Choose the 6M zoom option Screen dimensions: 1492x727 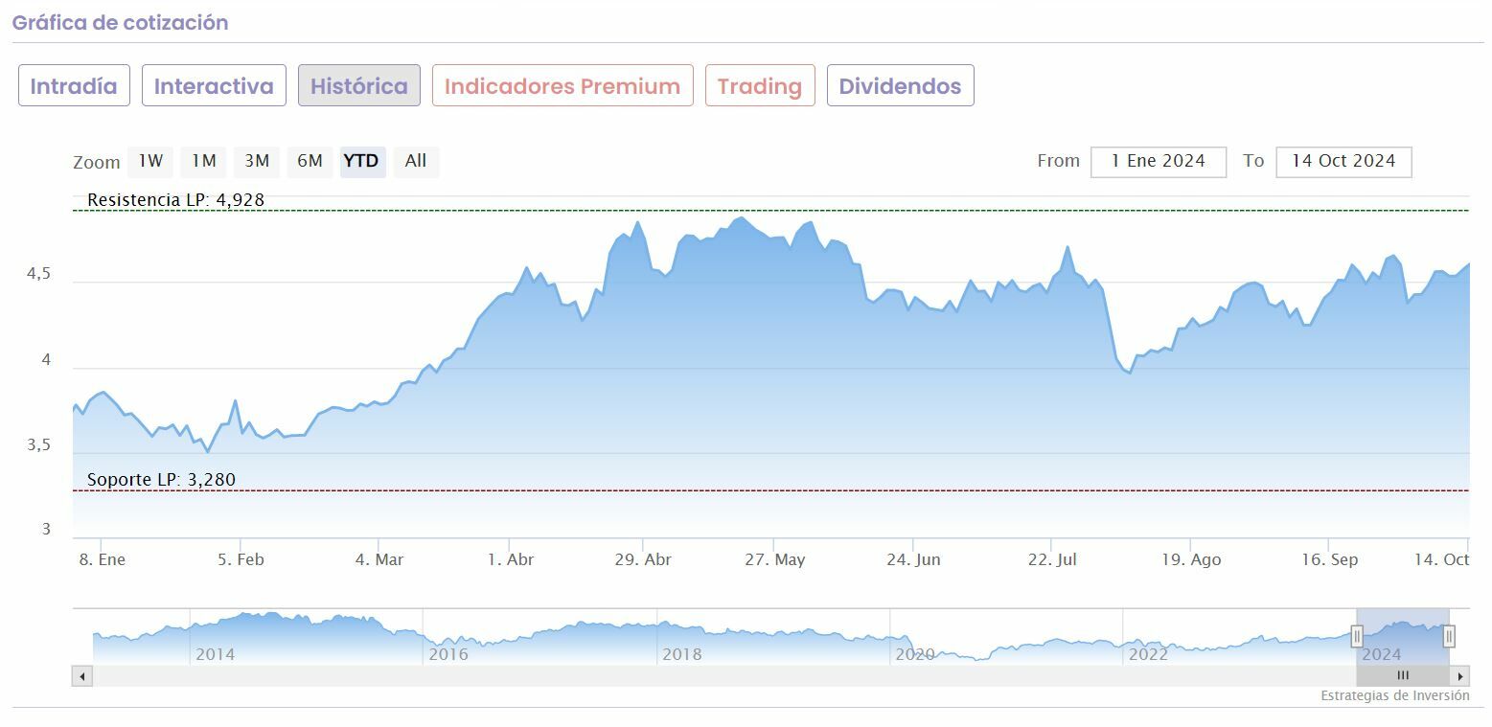310,161
